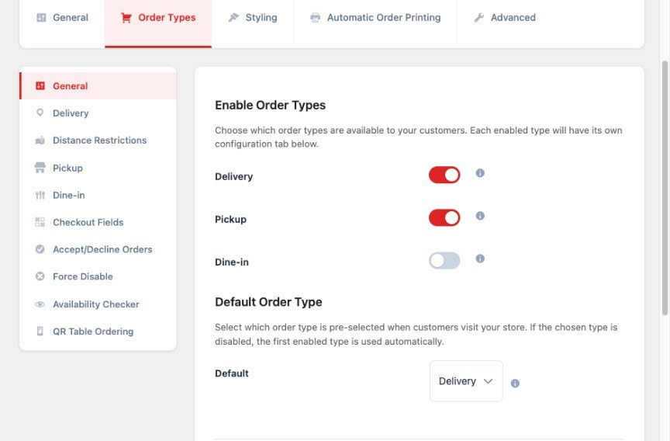
Task: Click the Advanced wrench icon
Action: [x=479, y=18]
